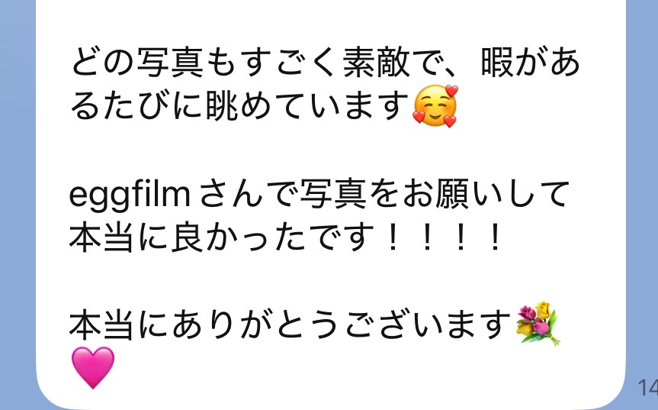Viewport: 658px width, 410px height.
Task: Click the character 暇 in the first line
Action: pos(497,63)
